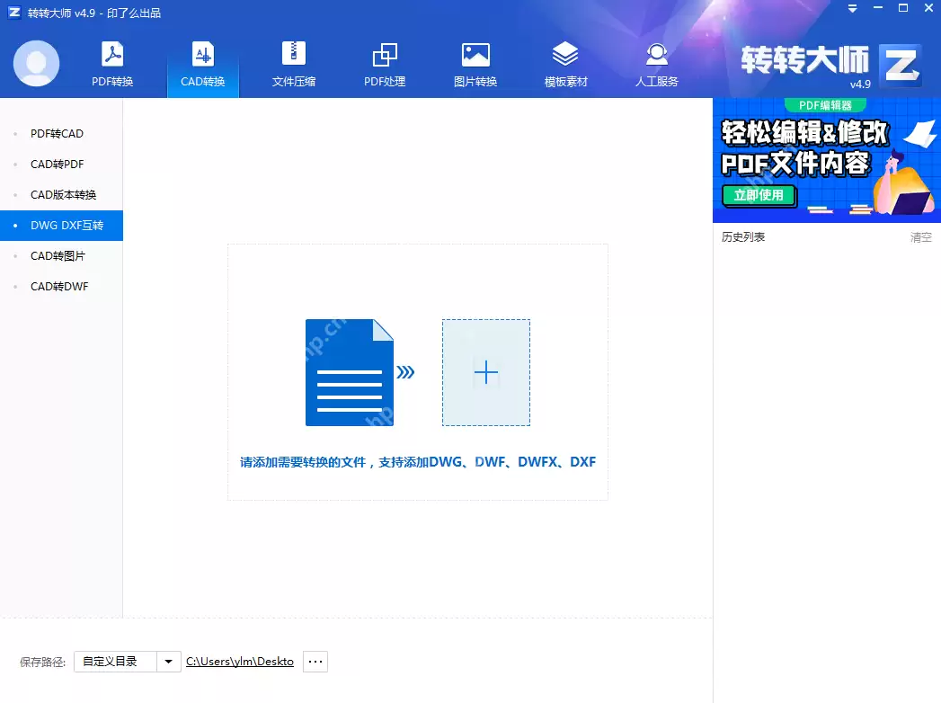Open the 图片转换 image converter
The height and width of the screenshot is (703, 941).
(x=475, y=61)
